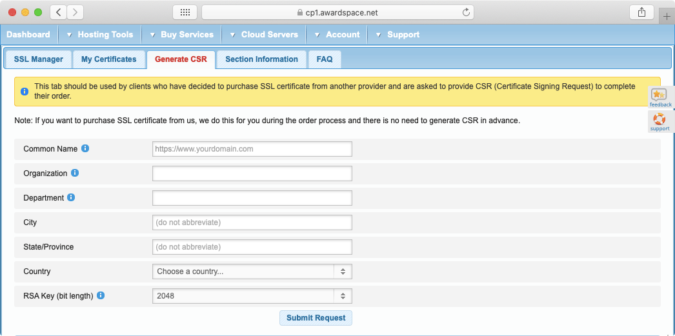Screen dimensions: 675x336
Task: Open the Dashboard link
Action: (28, 35)
